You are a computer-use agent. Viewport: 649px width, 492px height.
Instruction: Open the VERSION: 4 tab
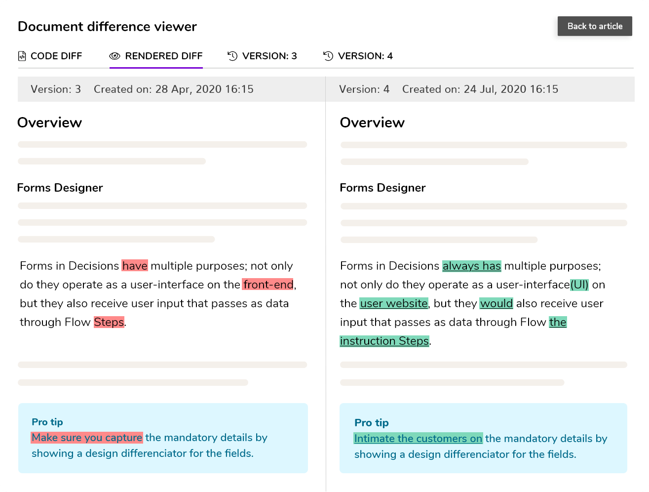click(365, 56)
